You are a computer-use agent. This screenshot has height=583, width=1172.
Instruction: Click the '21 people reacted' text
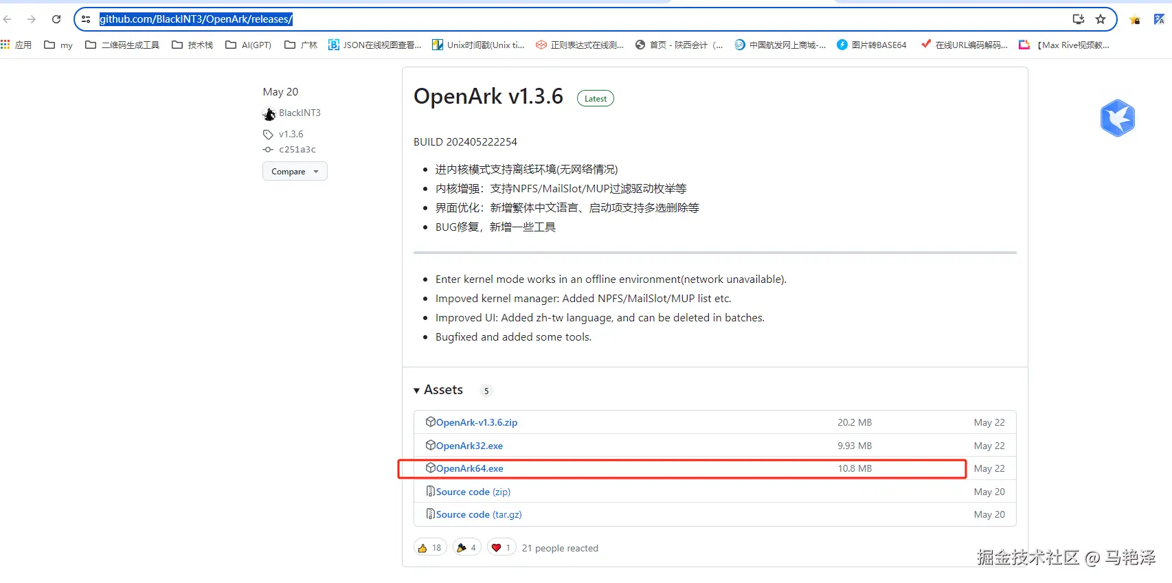tap(560, 548)
